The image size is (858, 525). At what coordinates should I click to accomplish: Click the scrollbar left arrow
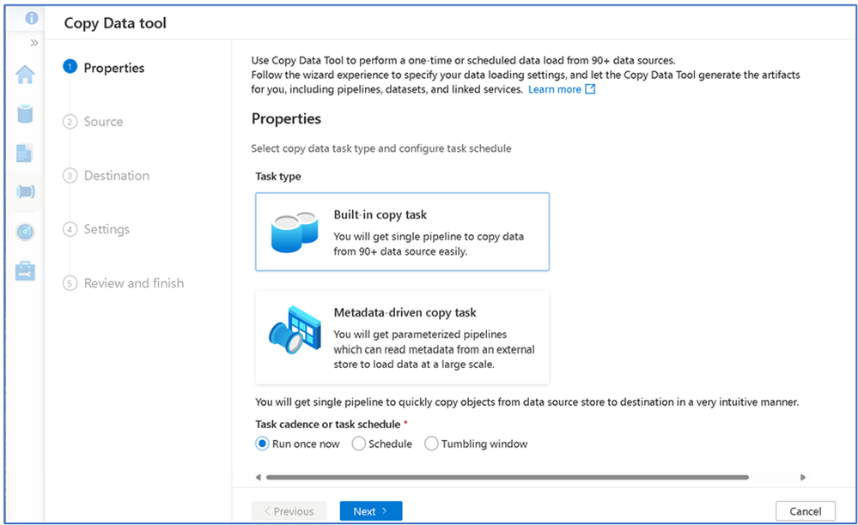(x=259, y=477)
